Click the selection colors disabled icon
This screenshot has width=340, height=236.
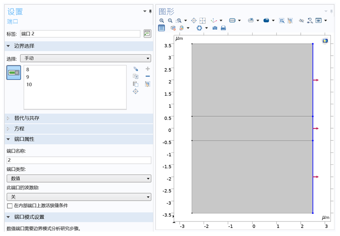pos(173,28)
